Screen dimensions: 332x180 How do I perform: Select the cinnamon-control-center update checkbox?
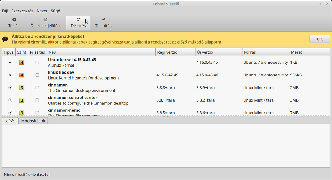[x=37, y=100]
